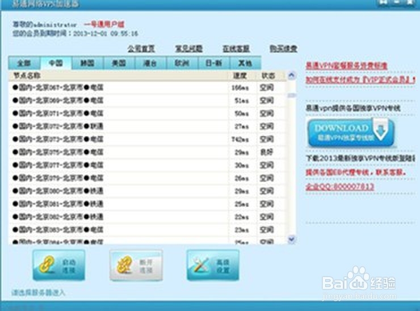Screen dimensions: 420x311
Task: Select node 国内-北京072-北京市 联通
Action: point(148,126)
